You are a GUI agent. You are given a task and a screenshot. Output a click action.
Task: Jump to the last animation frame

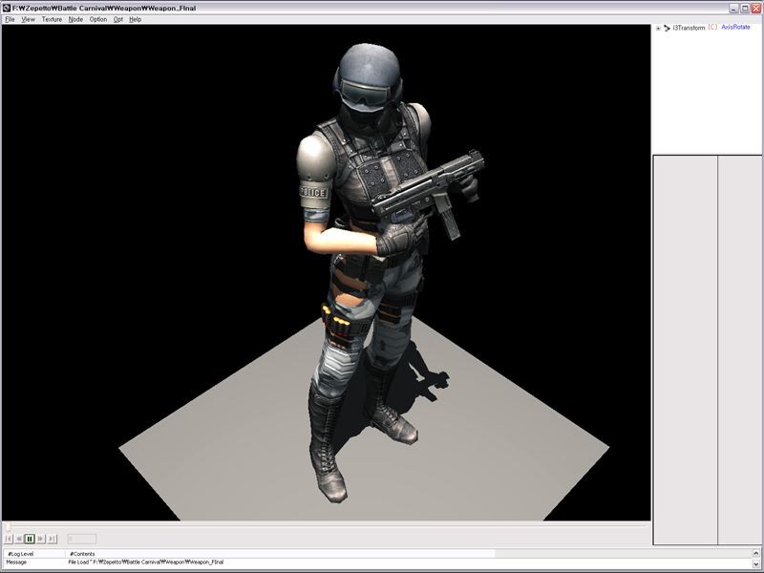click(53, 539)
